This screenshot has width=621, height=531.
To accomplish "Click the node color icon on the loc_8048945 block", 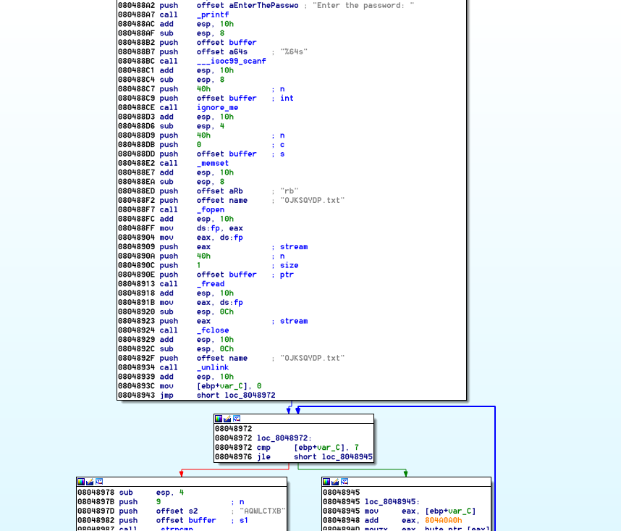I will (x=326, y=482).
